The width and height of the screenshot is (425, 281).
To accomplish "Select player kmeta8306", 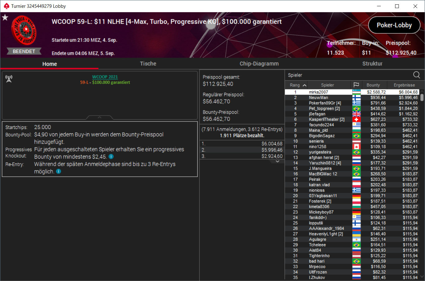I will point(352,207).
